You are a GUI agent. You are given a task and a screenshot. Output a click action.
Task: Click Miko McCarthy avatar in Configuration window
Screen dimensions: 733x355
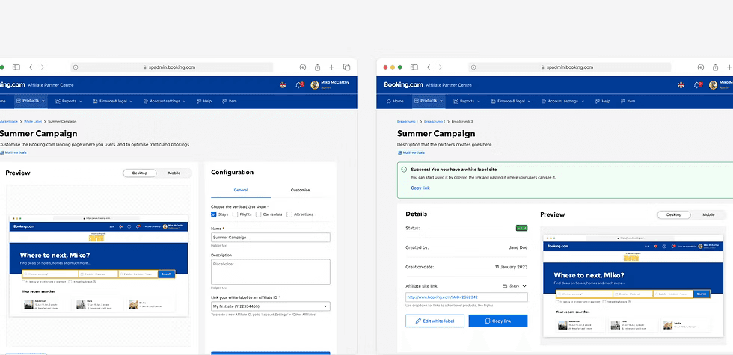315,85
